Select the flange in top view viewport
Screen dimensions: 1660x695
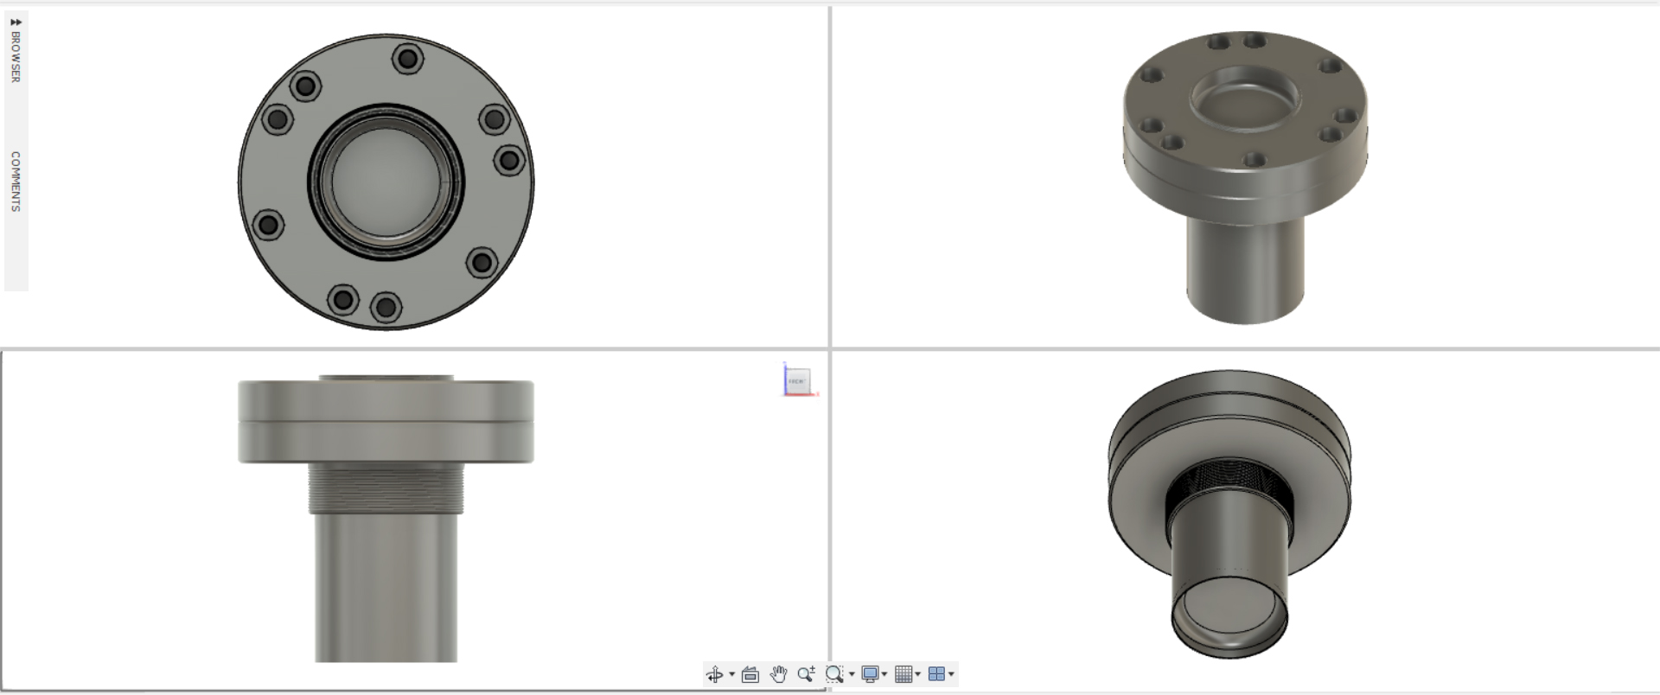click(386, 182)
